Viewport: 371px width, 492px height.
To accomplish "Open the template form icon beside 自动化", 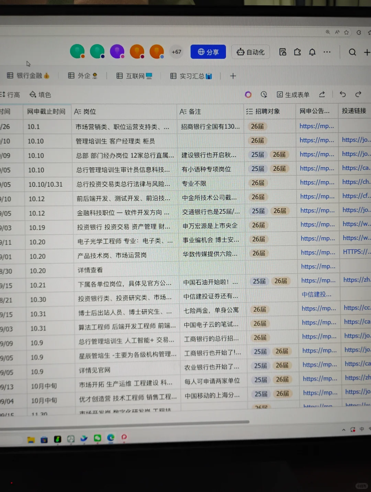I will (x=283, y=52).
